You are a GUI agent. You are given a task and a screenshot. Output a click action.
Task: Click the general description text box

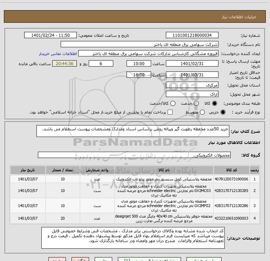pos(133,131)
